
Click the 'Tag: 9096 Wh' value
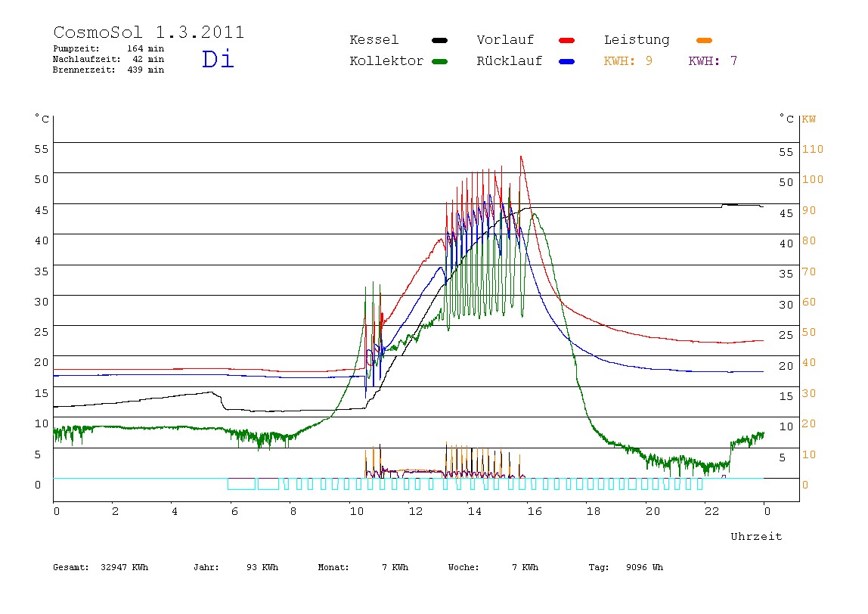(x=625, y=567)
